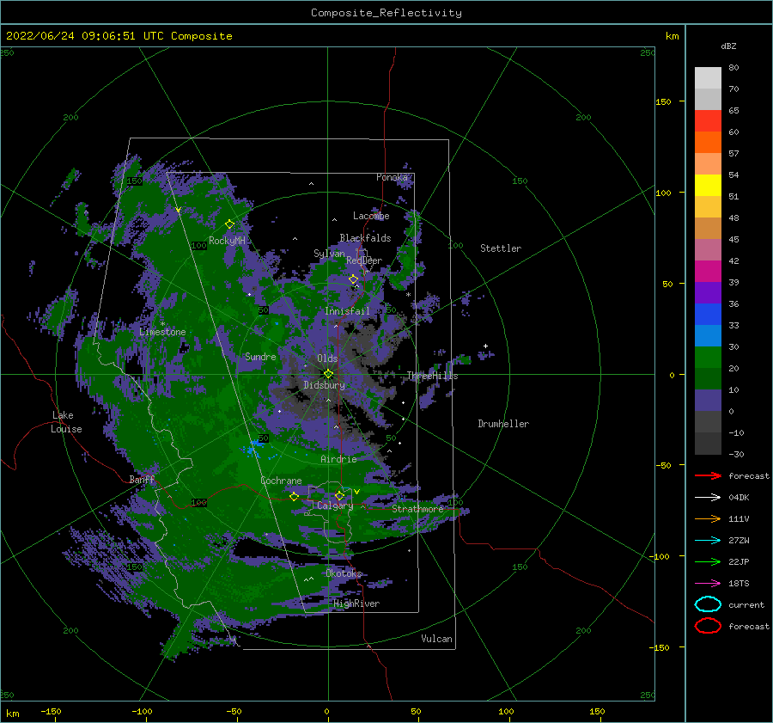The width and height of the screenshot is (773, 723).
Task: Select the yellow 54 dBZ swatch
Action: pos(708,185)
